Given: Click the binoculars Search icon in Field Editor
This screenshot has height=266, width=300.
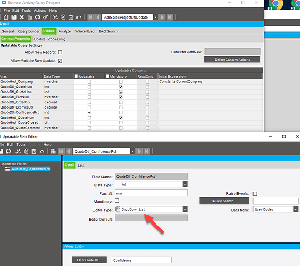Looking at the screenshot, I should tap(53, 152).
